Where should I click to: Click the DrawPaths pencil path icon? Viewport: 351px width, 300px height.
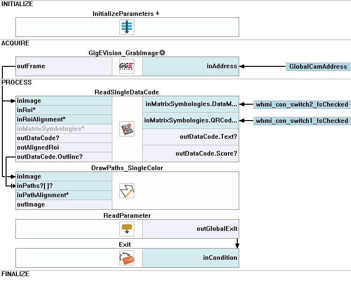(x=127, y=191)
